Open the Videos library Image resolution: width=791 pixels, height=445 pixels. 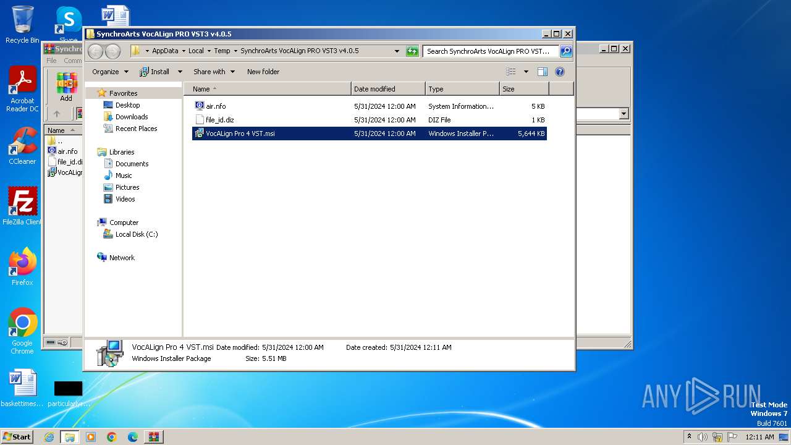point(125,199)
